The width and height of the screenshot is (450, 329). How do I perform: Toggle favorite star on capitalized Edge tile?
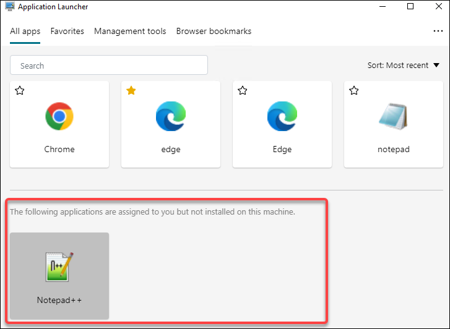click(243, 91)
